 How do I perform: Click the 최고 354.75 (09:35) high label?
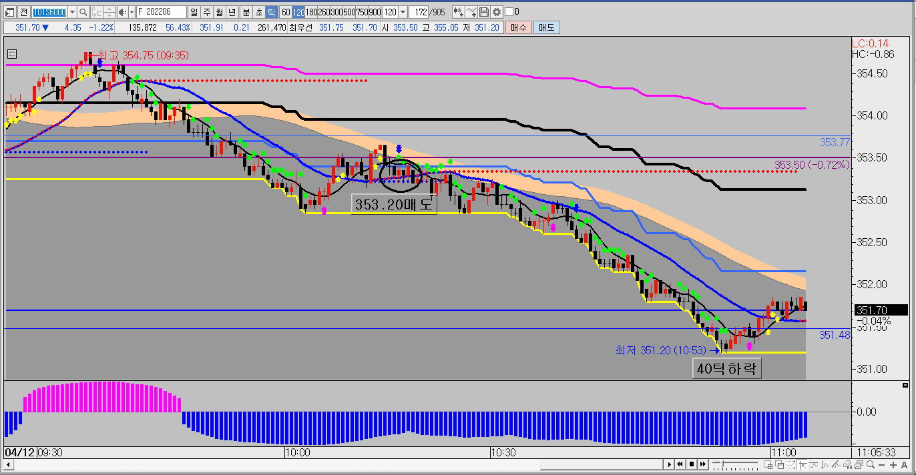pyautogui.click(x=144, y=55)
